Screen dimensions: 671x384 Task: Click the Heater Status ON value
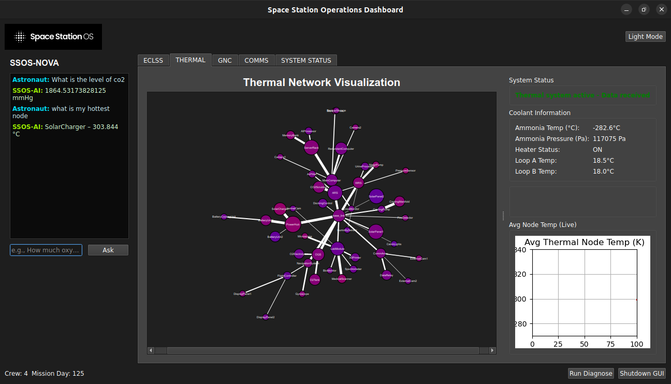(x=597, y=149)
